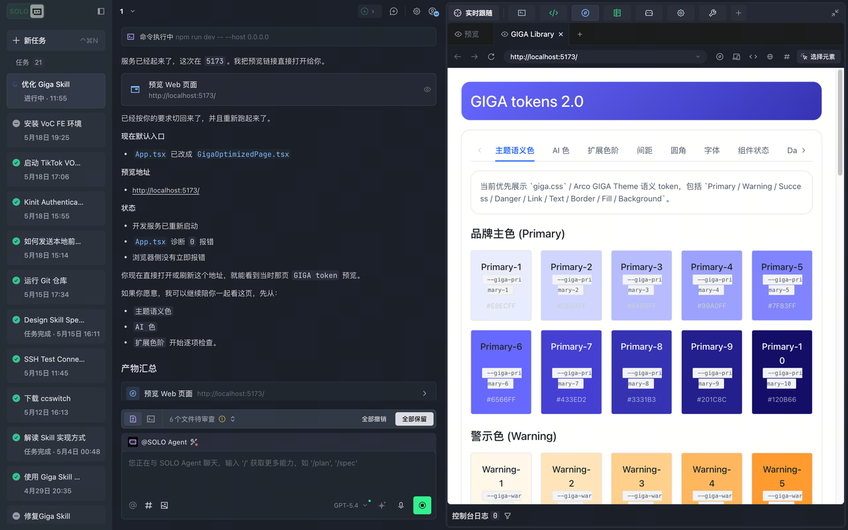Click 新任务 new task button
This screenshot has width=848, height=530.
click(56, 40)
